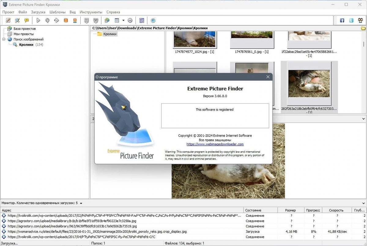Select Кролики folder in folder pane
367x246 pixels.
(x=110, y=34)
